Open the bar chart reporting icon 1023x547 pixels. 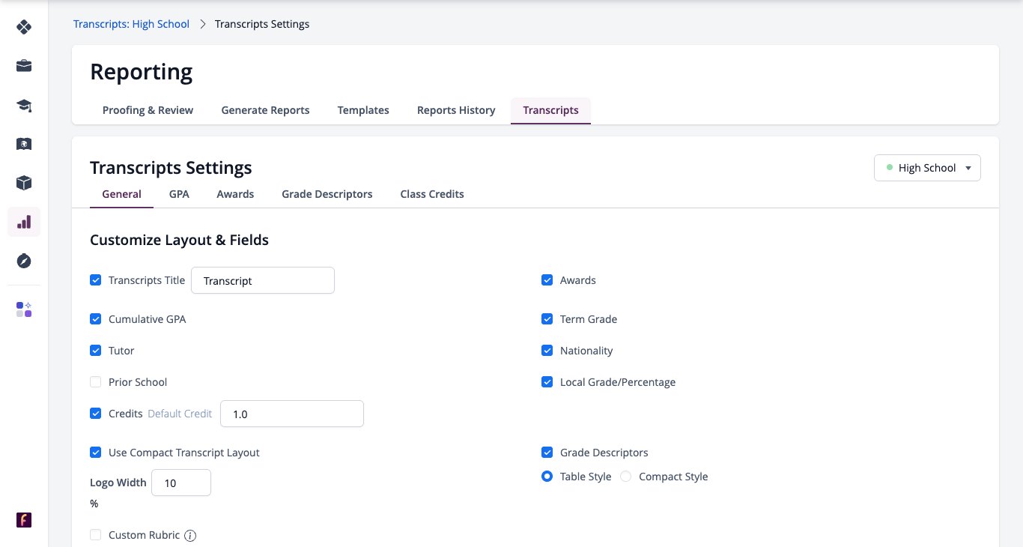pos(24,222)
